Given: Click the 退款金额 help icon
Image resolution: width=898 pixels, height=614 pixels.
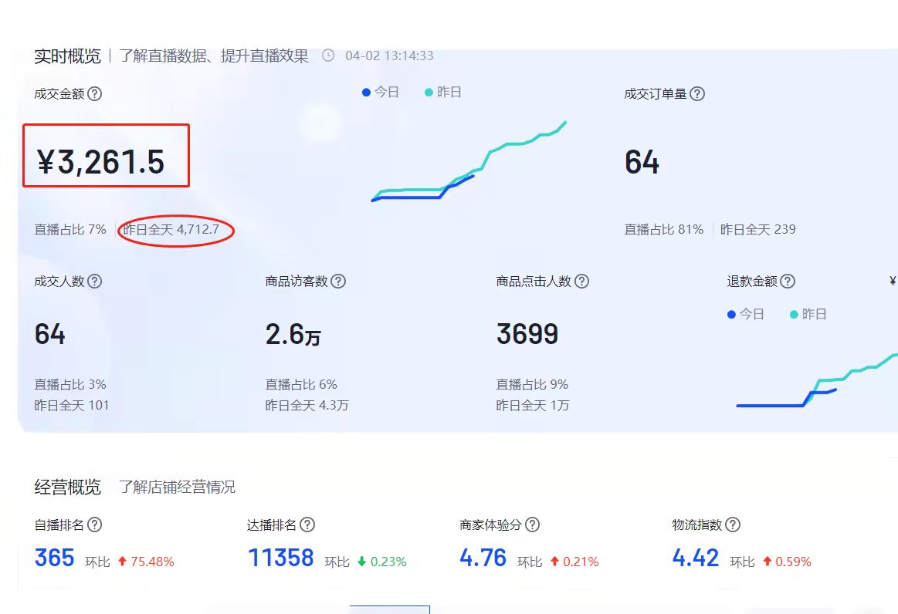Looking at the screenshot, I should tap(788, 280).
